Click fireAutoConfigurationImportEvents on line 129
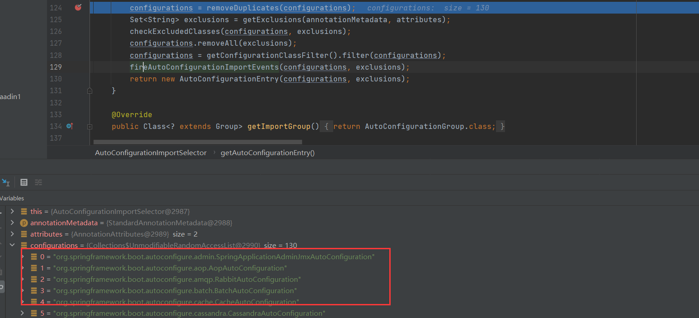The image size is (699, 318). (x=204, y=67)
